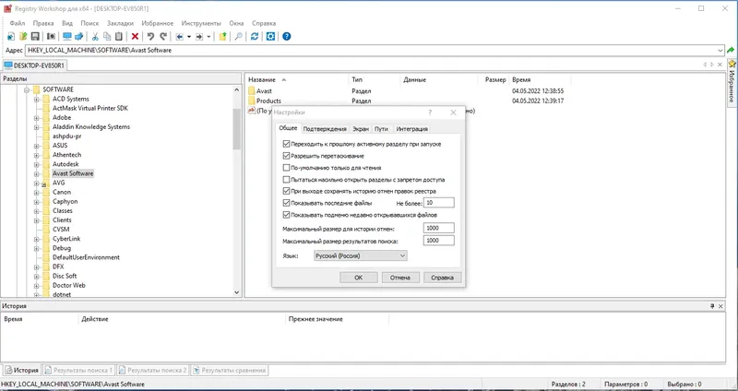Toggle 'При выходе сохранять историю отмен' checkbox
Viewport: 738px width, 391px height.
286,191
